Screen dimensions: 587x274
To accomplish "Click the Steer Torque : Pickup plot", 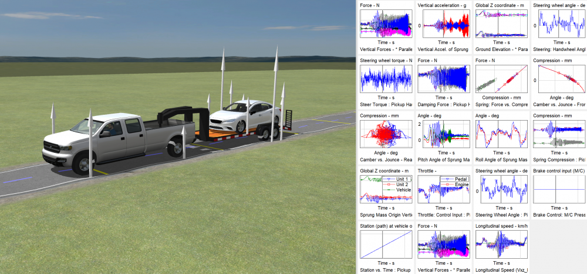I will [387, 80].
